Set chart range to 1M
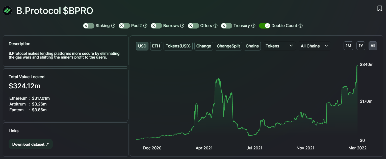Screen dimensions: 386x159 tap(348, 46)
